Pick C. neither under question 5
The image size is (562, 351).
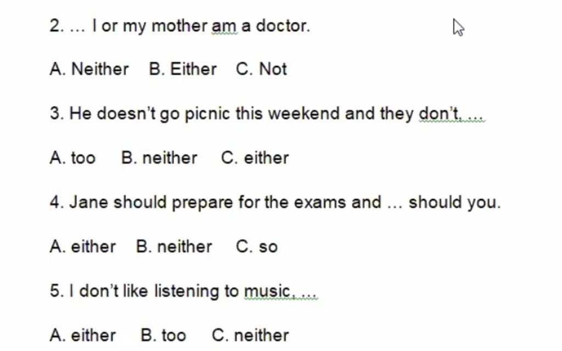click(x=250, y=336)
